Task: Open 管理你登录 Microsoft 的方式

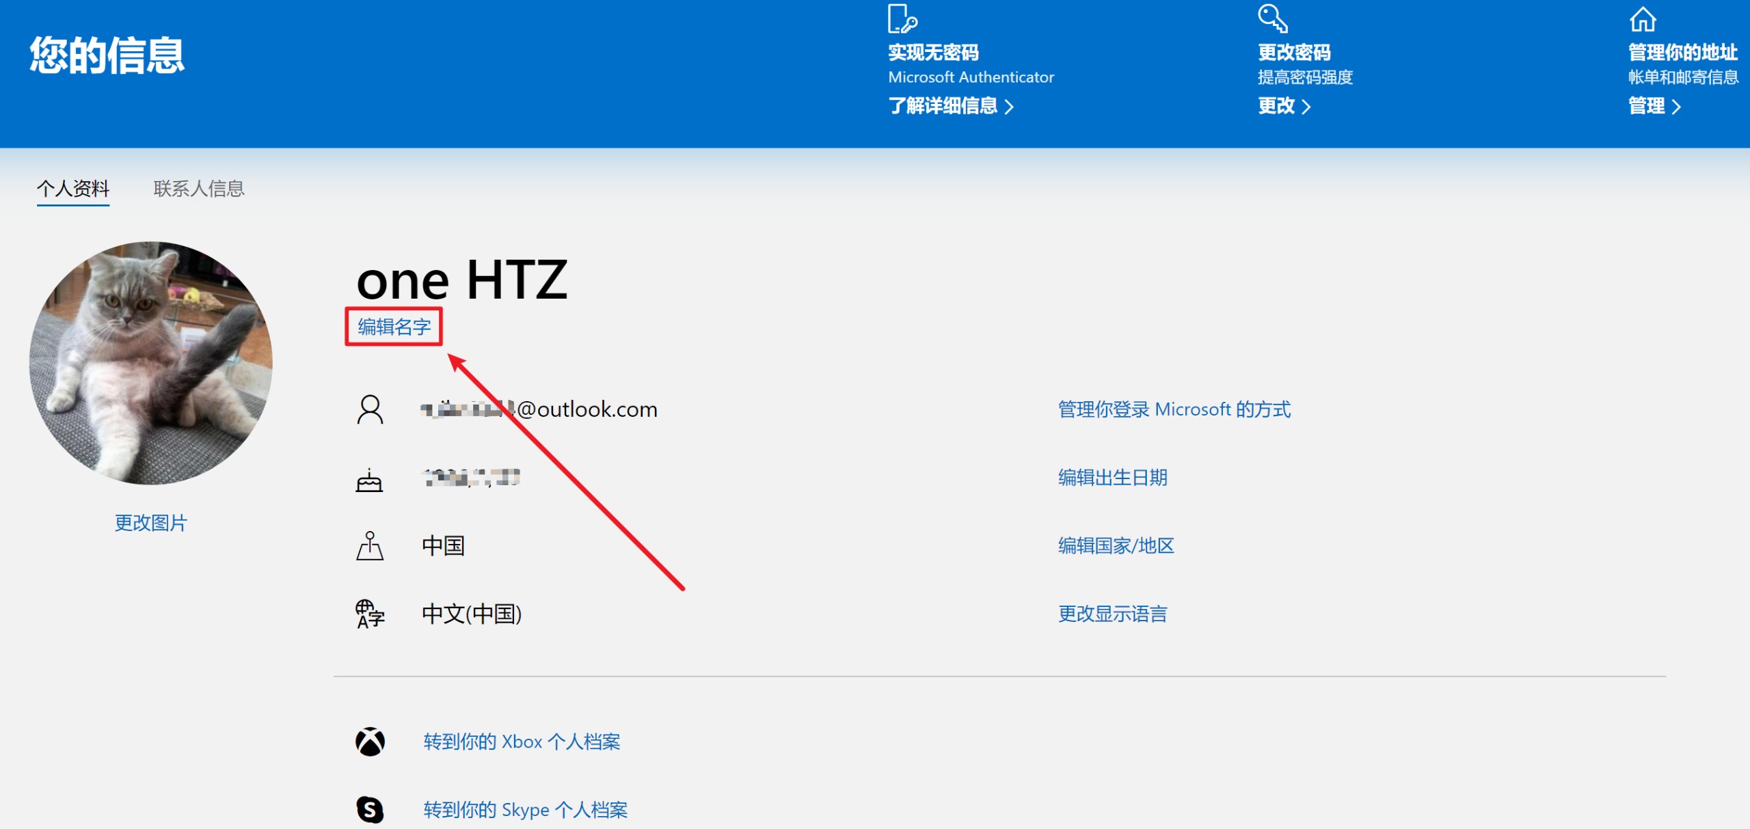Action: coord(1174,409)
